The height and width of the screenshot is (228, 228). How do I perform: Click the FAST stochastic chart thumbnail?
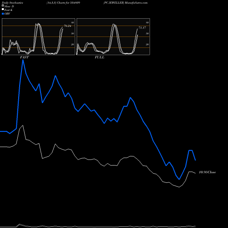pyautogui.click(x=38, y=36)
